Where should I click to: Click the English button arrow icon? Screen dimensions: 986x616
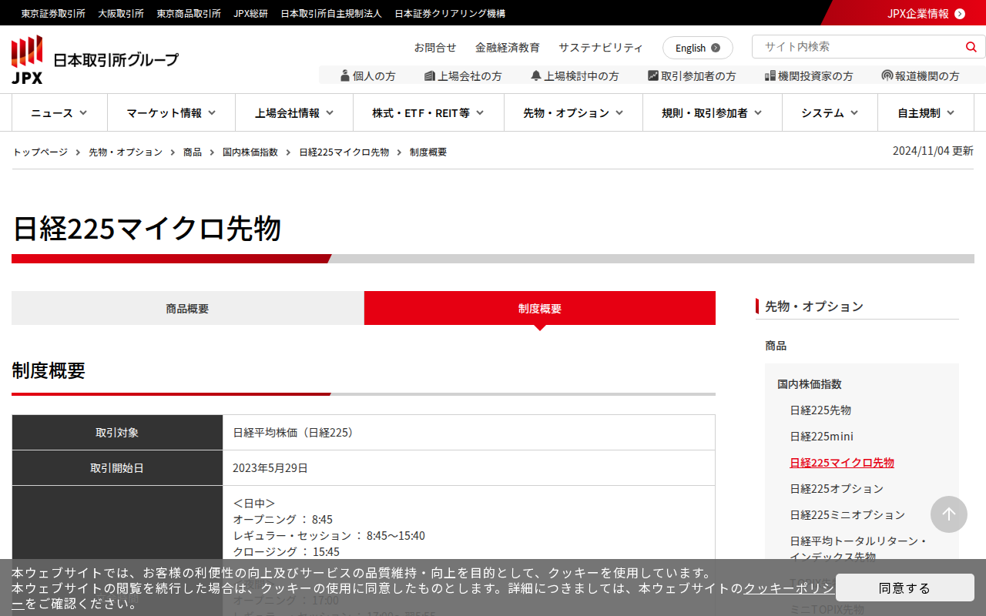[716, 48]
